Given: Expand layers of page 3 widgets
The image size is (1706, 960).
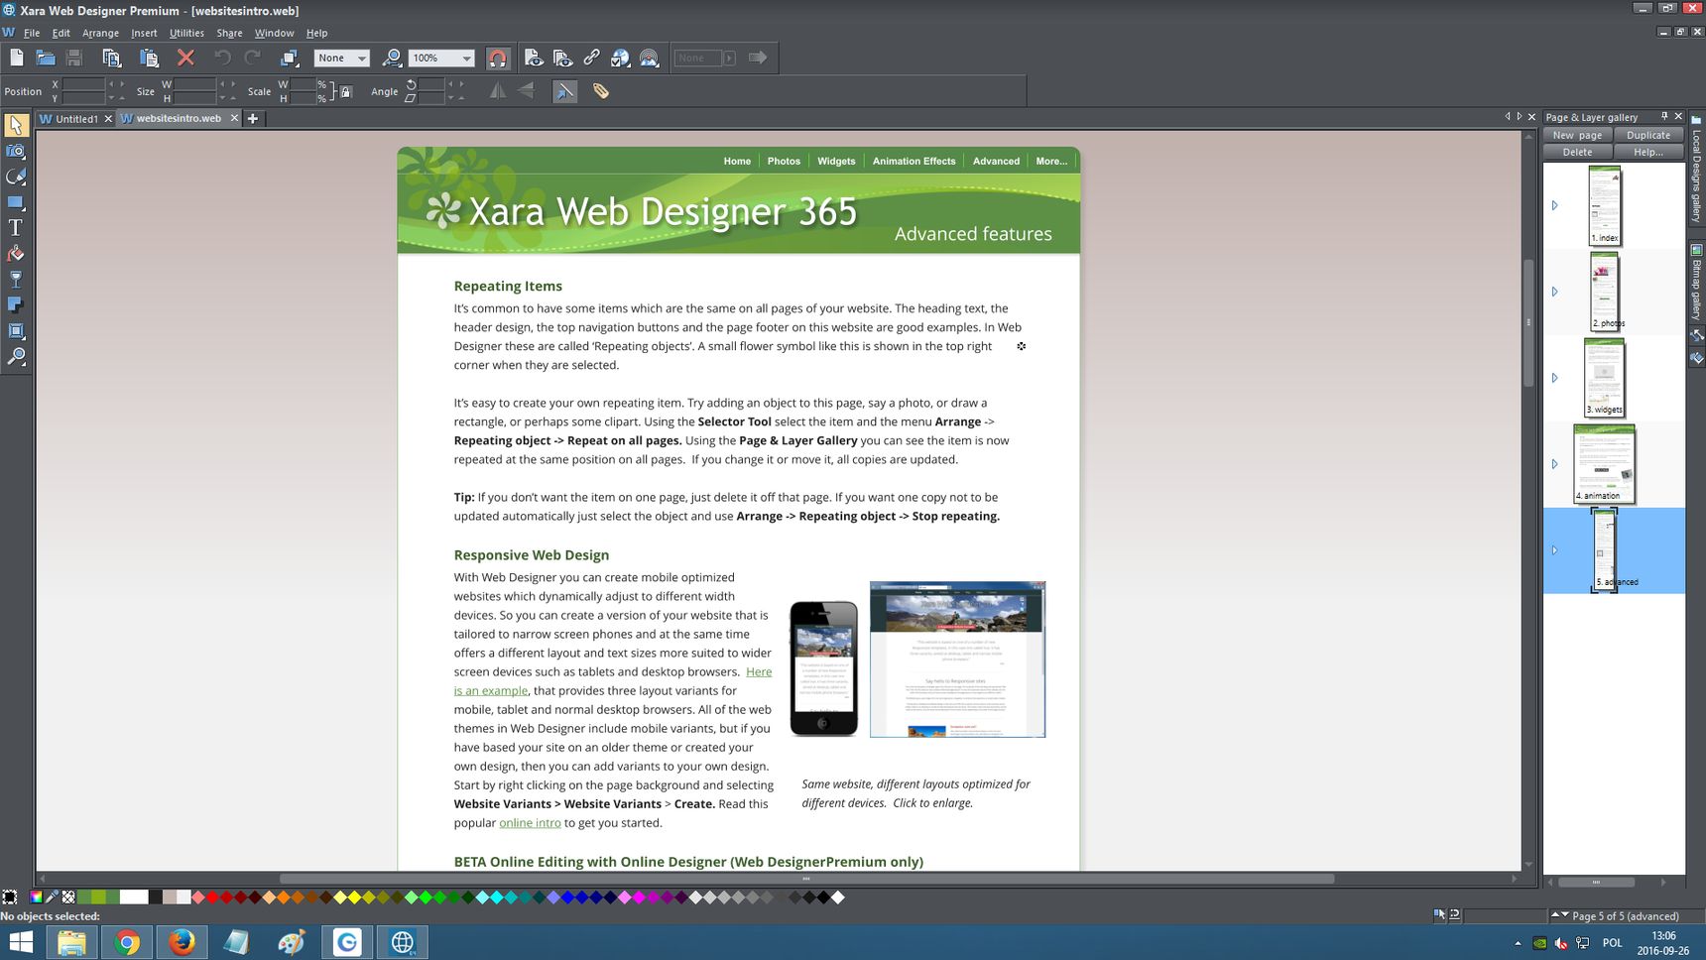Looking at the screenshot, I should (1554, 378).
